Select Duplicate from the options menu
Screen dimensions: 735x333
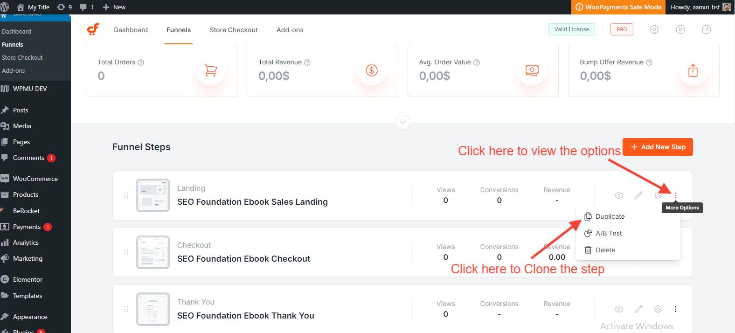(610, 216)
